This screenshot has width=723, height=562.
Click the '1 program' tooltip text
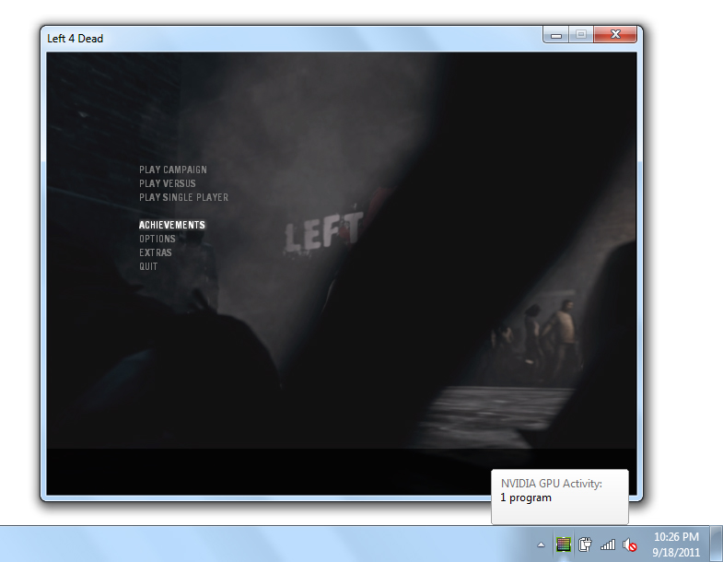526,498
